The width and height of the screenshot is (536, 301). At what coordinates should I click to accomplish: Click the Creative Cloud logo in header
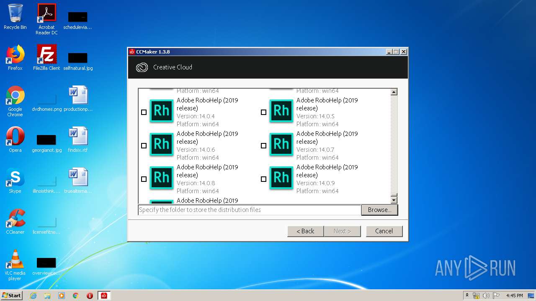(142, 67)
